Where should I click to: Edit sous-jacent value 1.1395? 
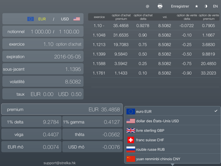click(73, 69)
